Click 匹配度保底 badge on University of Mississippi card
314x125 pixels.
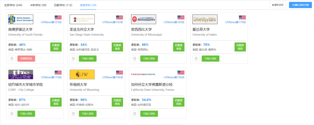(x=179, y=47)
